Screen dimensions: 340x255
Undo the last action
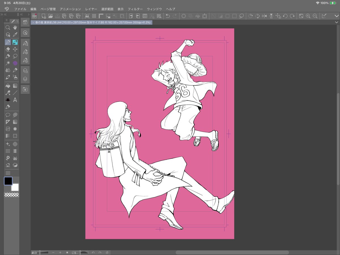(168, 16)
